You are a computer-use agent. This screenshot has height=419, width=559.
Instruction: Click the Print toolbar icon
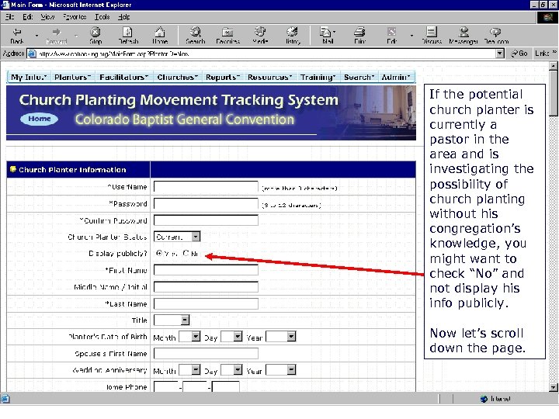(359, 32)
